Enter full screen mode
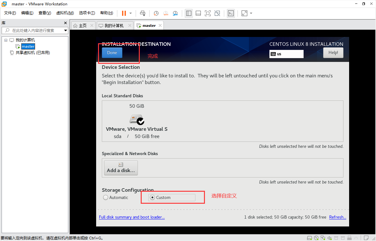Screen dimensions: 376x241 point(208,13)
